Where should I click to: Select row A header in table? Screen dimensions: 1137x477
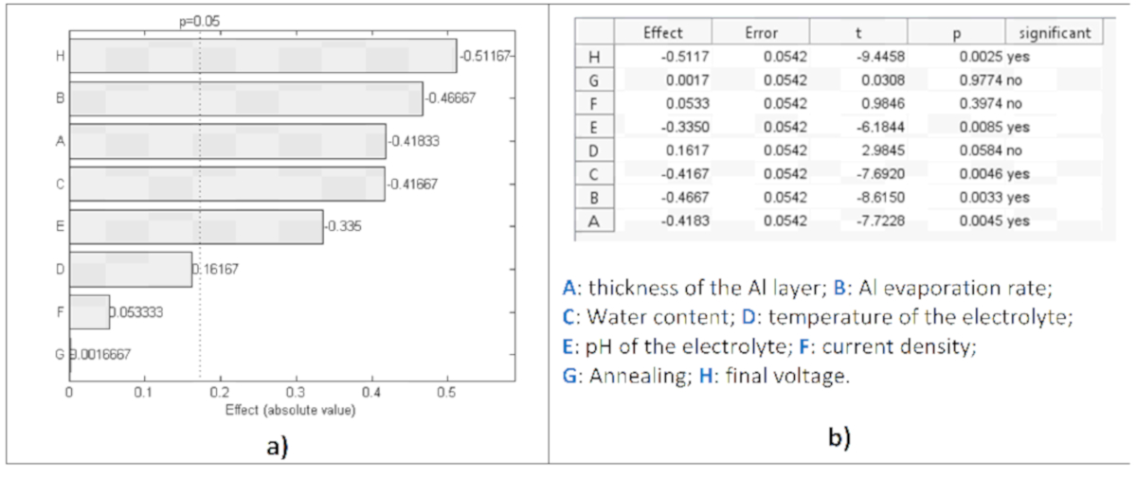pyautogui.click(x=594, y=220)
